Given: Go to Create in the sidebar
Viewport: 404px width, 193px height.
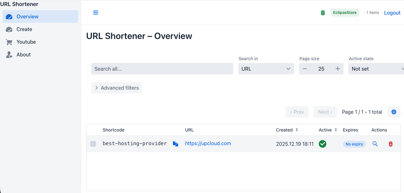Looking at the screenshot, I should pyautogui.click(x=24, y=29).
